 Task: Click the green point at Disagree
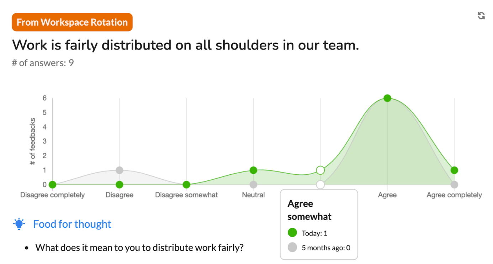click(x=120, y=185)
